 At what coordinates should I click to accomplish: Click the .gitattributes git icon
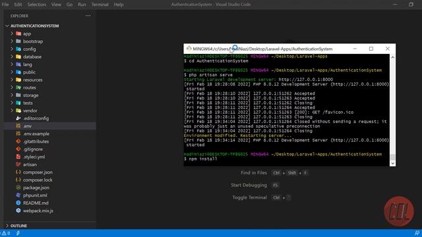click(x=18, y=142)
